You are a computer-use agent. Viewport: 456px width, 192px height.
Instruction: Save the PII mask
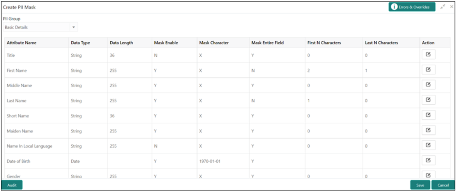coord(420,185)
